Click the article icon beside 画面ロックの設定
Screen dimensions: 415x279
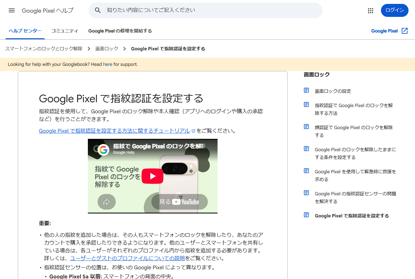(x=306, y=90)
